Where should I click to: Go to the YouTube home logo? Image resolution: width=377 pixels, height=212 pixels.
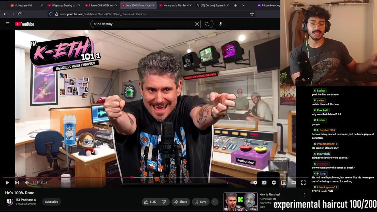click(x=24, y=24)
